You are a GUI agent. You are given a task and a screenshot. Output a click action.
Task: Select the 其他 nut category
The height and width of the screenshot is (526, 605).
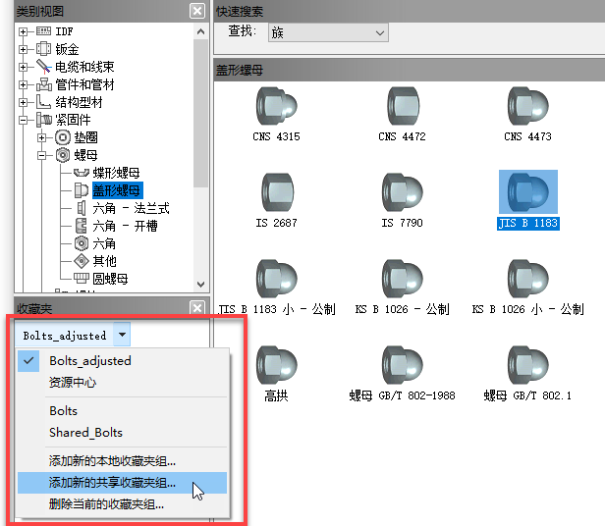coord(104,261)
